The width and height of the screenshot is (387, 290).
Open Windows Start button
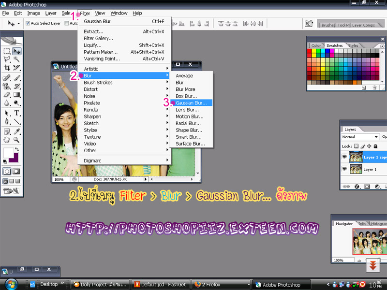11,284
